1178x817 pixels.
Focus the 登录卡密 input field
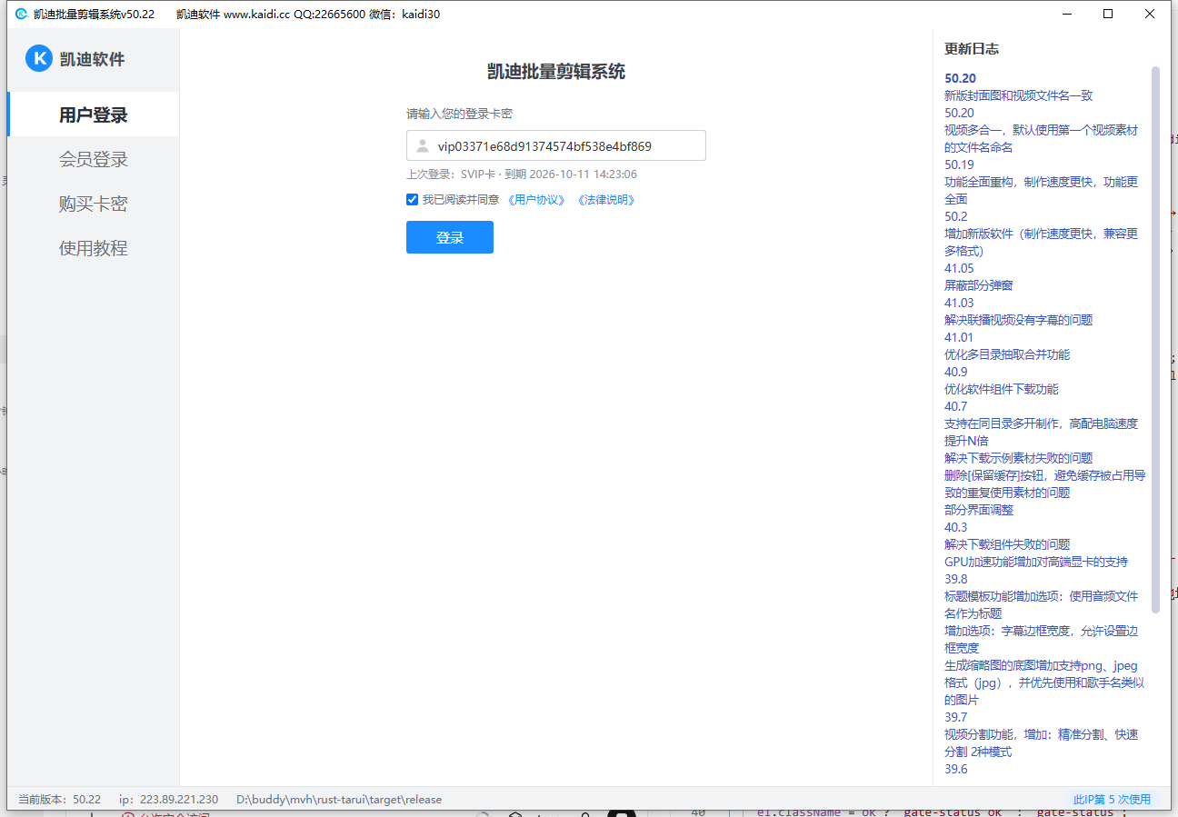coord(556,145)
